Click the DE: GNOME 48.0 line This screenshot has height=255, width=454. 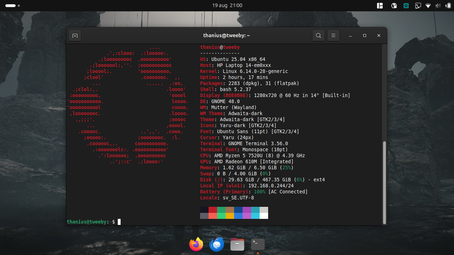pyautogui.click(x=220, y=101)
